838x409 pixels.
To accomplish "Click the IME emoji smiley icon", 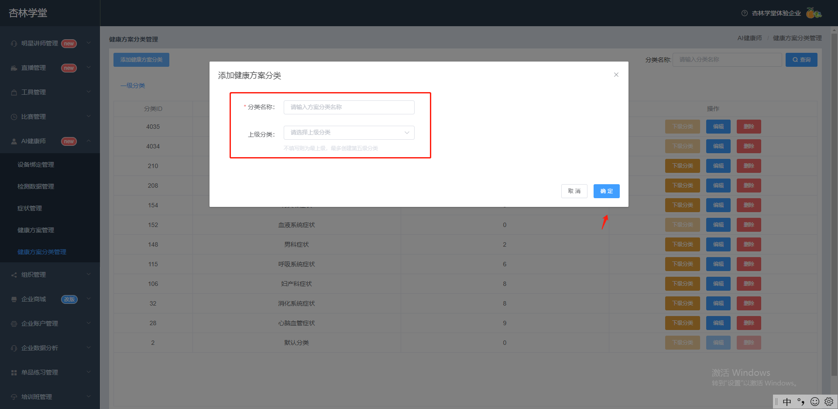I will [815, 402].
